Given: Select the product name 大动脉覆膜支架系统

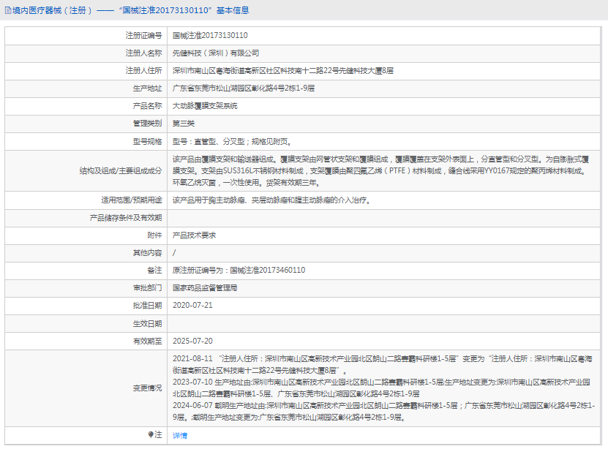Looking at the screenshot, I should (x=205, y=106).
